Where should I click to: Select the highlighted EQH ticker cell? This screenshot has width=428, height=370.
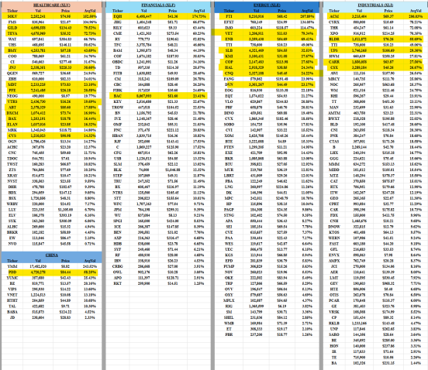(118, 16)
